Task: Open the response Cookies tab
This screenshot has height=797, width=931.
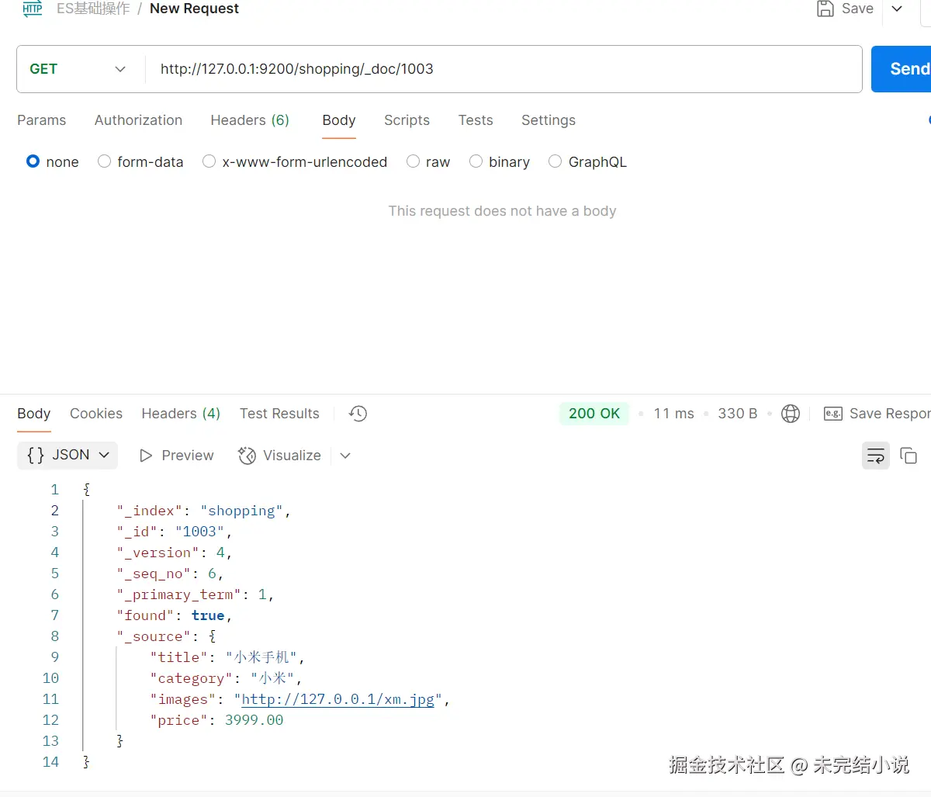Action: click(x=96, y=414)
